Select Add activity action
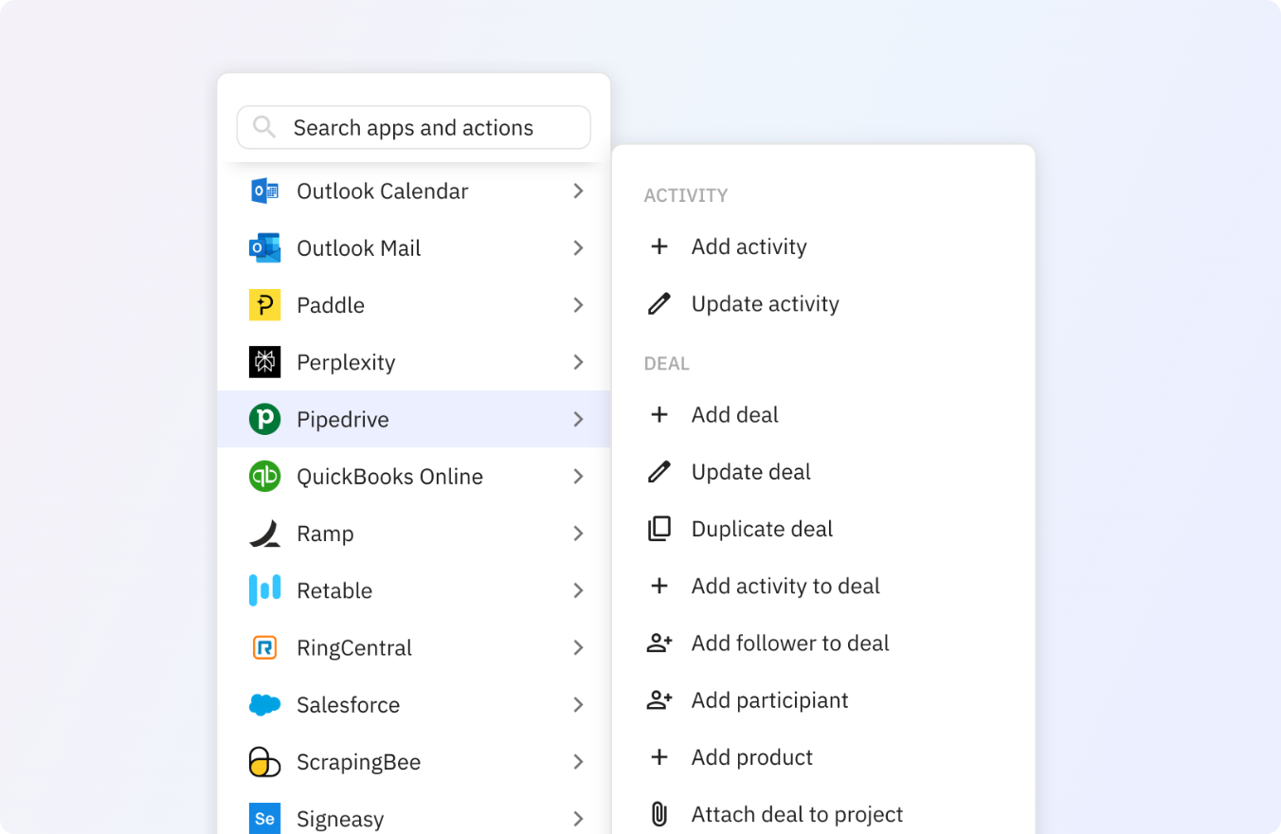This screenshot has height=834, width=1281. (x=749, y=246)
